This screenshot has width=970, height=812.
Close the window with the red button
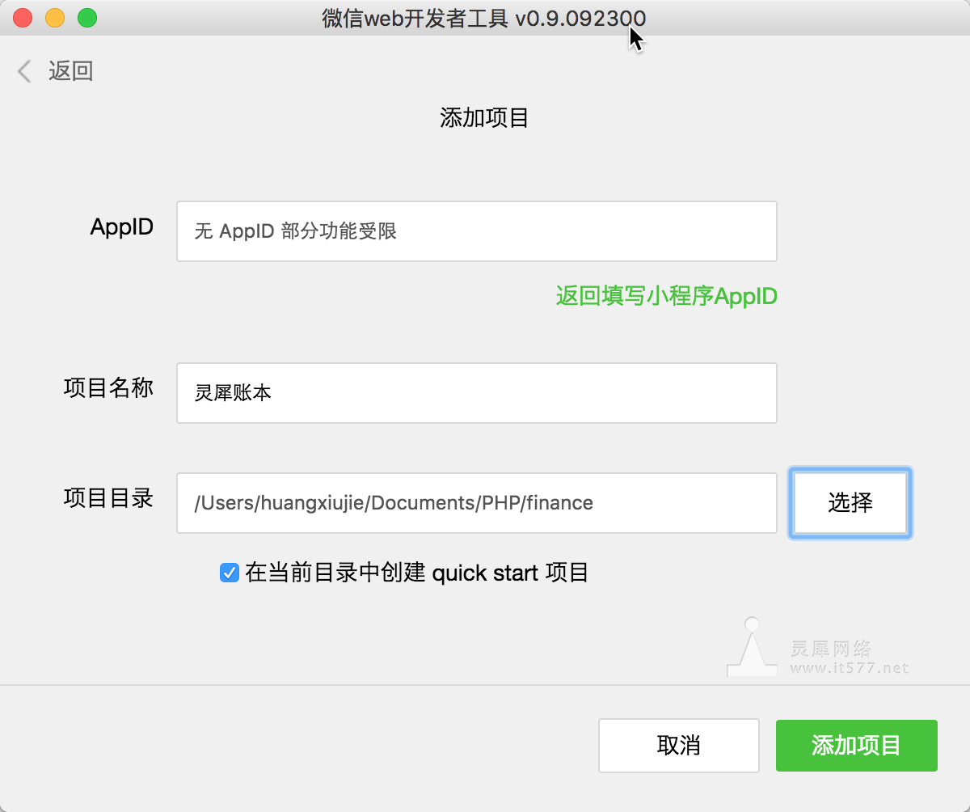[23, 18]
